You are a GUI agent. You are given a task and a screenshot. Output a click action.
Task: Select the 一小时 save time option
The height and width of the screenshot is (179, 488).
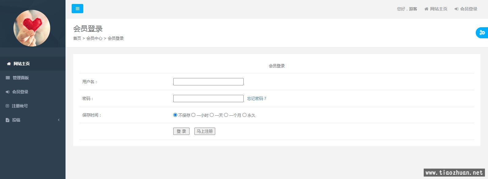coord(193,115)
